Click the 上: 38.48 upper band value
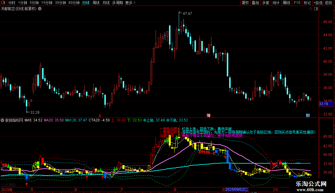Viewport: 335px width, 193px height. point(119,120)
